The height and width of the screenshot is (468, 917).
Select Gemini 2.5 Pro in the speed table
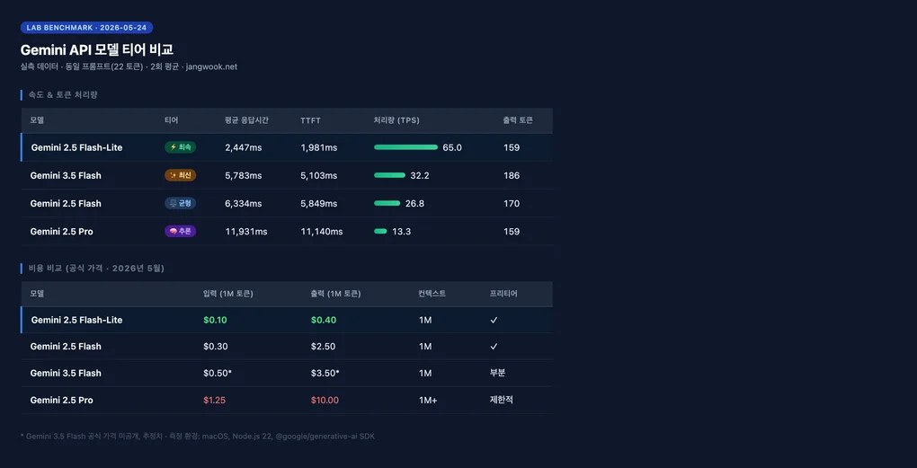61,232
